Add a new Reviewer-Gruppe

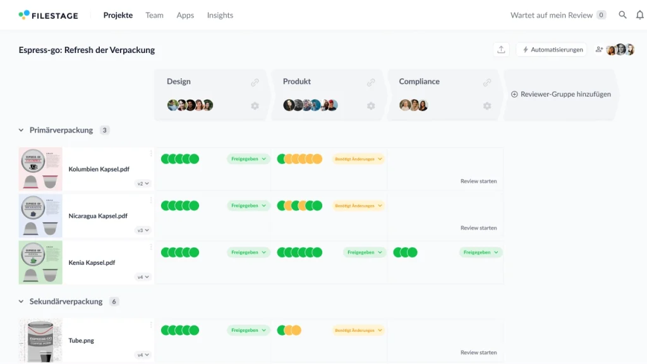[x=560, y=95]
